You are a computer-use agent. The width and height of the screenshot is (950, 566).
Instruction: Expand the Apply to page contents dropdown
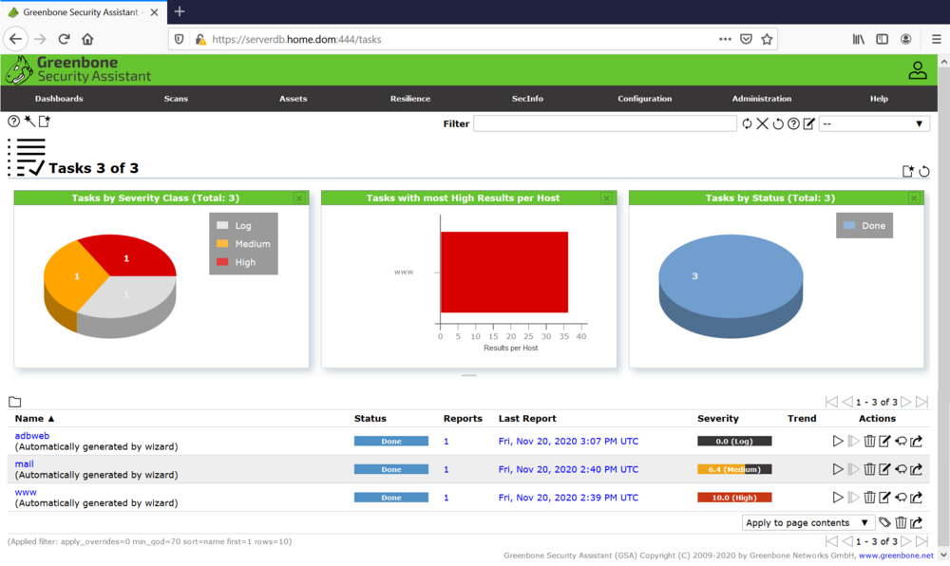coord(808,522)
